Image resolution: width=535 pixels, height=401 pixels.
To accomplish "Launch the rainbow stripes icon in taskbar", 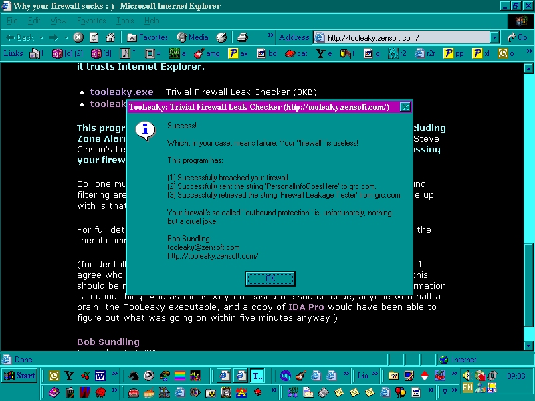I will point(180,376).
